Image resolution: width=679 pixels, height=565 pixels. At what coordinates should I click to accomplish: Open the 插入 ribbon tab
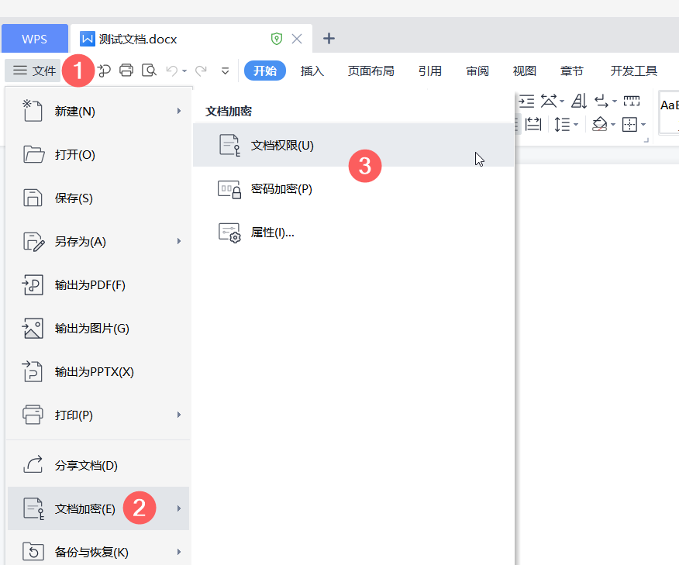click(x=312, y=71)
